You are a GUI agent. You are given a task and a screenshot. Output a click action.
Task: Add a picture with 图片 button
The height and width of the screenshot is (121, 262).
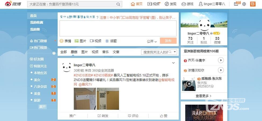[80, 41]
